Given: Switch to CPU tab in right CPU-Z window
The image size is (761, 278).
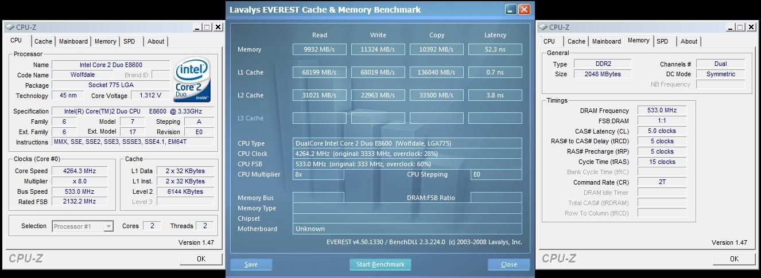Looking at the screenshot, I should [549, 41].
